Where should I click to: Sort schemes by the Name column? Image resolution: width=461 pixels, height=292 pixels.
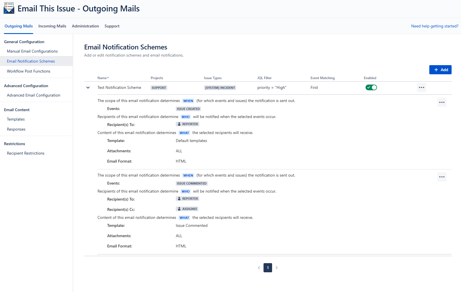(x=103, y=78)
